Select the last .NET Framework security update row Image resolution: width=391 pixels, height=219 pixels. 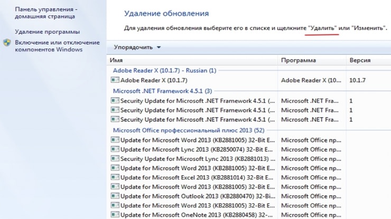(249, 120)
